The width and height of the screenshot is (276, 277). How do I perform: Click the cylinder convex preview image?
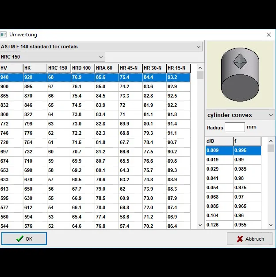click(240, 74)
